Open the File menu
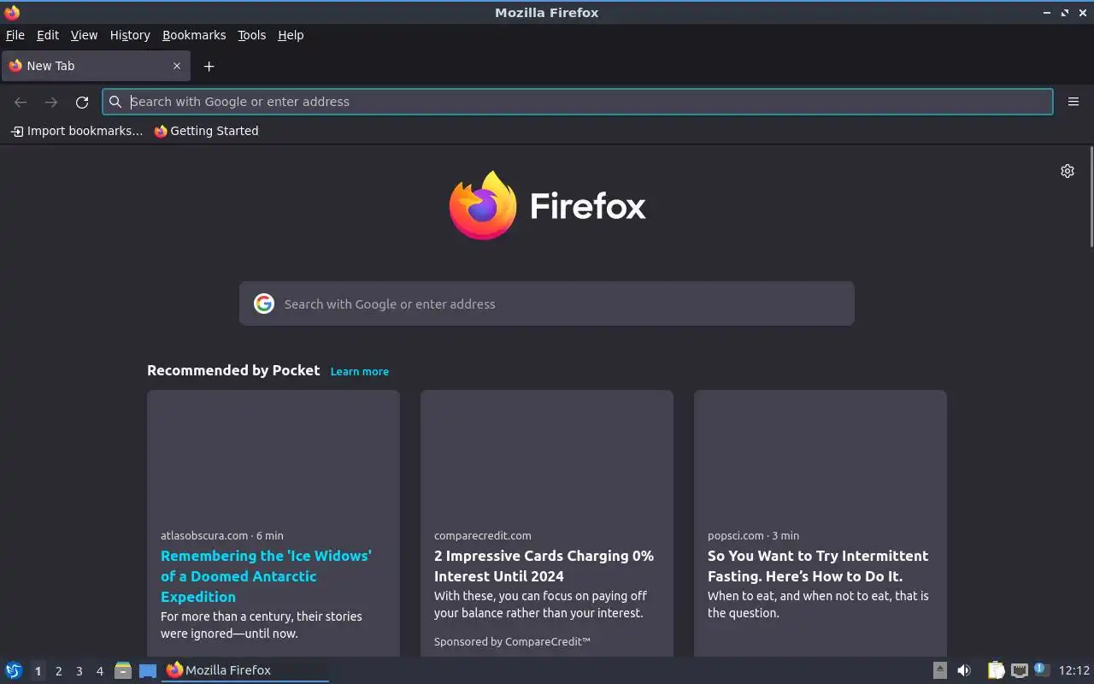1094x684 pixels. (15, 35)
